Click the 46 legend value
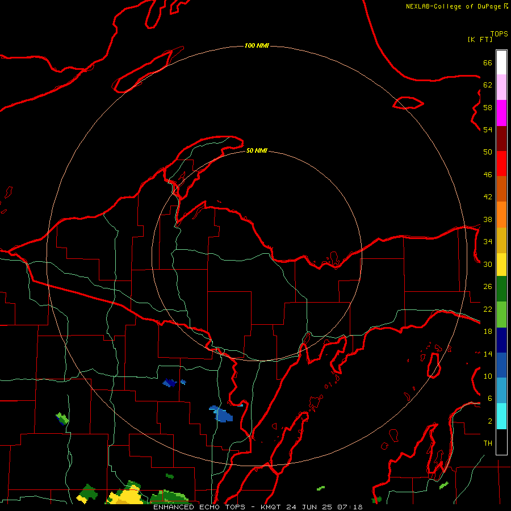Image resolution: width=511 pixels, height=511 pixels. tap(488, 175)
